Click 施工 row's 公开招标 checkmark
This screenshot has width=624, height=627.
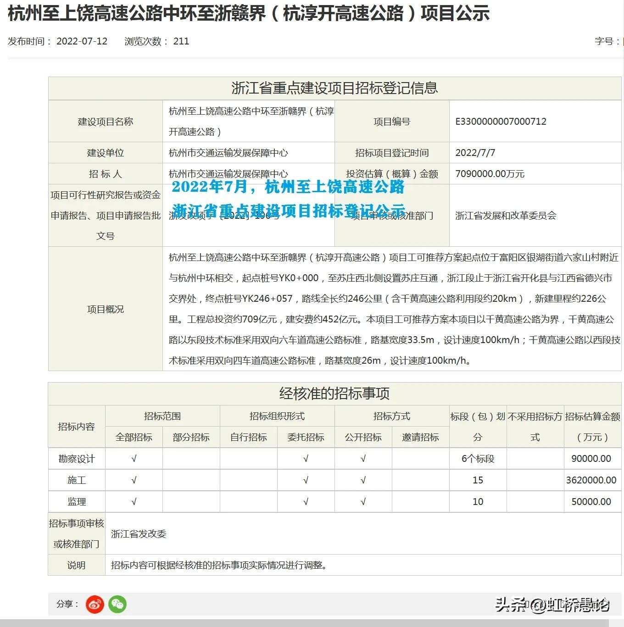click(363, 480)
